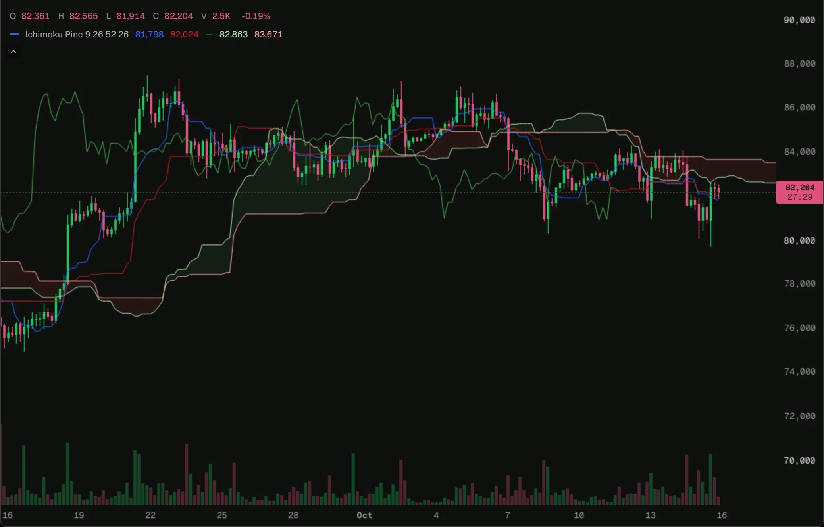This screenshot has width=824, height=527.
Task: Collapse the indicator legend chevron
Action: click(13, 52)
